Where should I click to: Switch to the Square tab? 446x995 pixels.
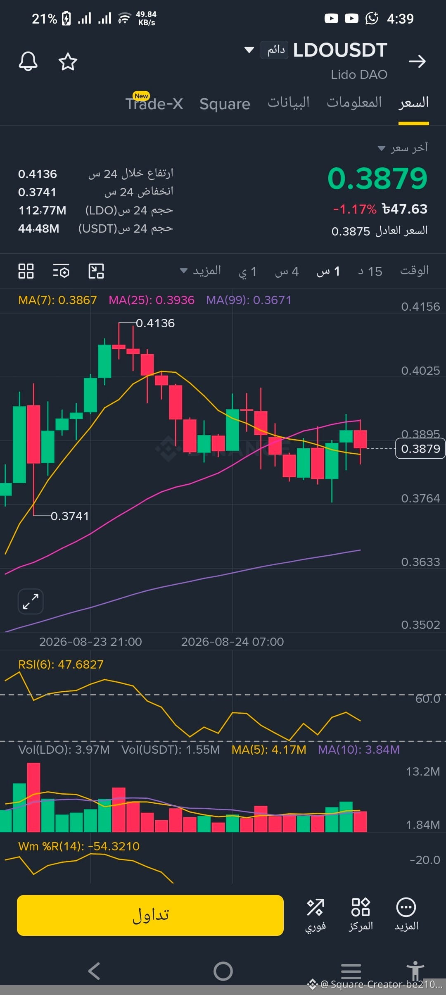pyautogui.click(x=225, y=104)
